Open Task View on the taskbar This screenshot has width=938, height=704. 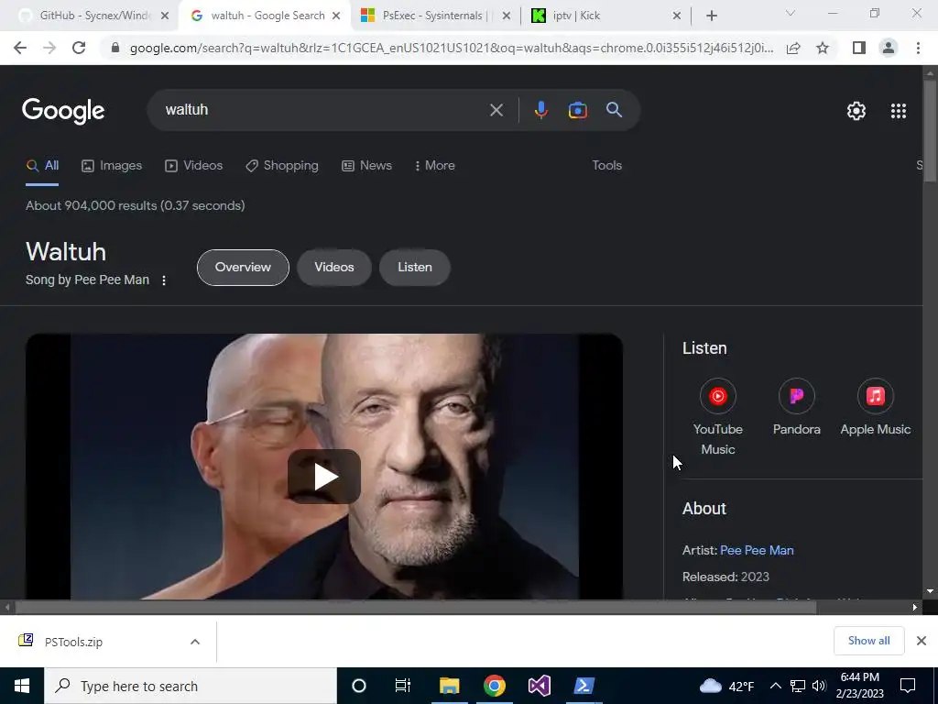[403, 686]
